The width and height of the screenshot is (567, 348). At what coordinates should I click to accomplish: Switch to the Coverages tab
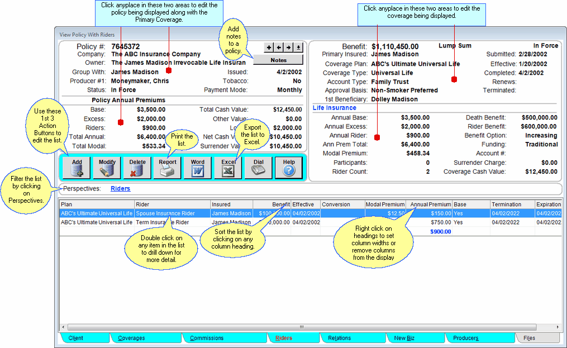tap(131, 338)
